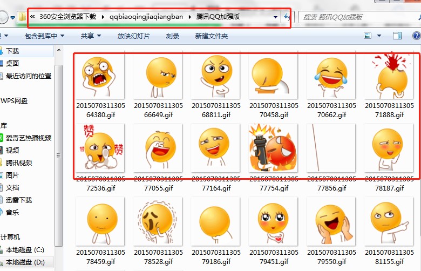Viewport: 421px width, 271px height.
Task: Click the 360安全浏览器下载 breadcrumb
Action: 67,17
